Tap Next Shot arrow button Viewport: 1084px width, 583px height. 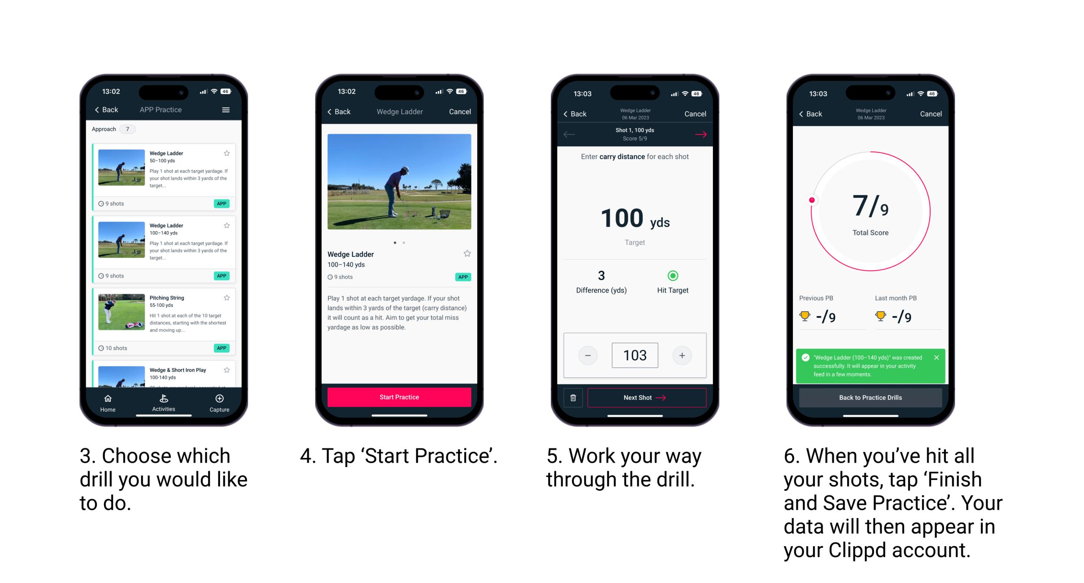[x=644, y=397]
